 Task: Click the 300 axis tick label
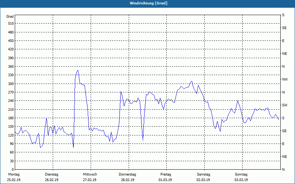point(11,84)
